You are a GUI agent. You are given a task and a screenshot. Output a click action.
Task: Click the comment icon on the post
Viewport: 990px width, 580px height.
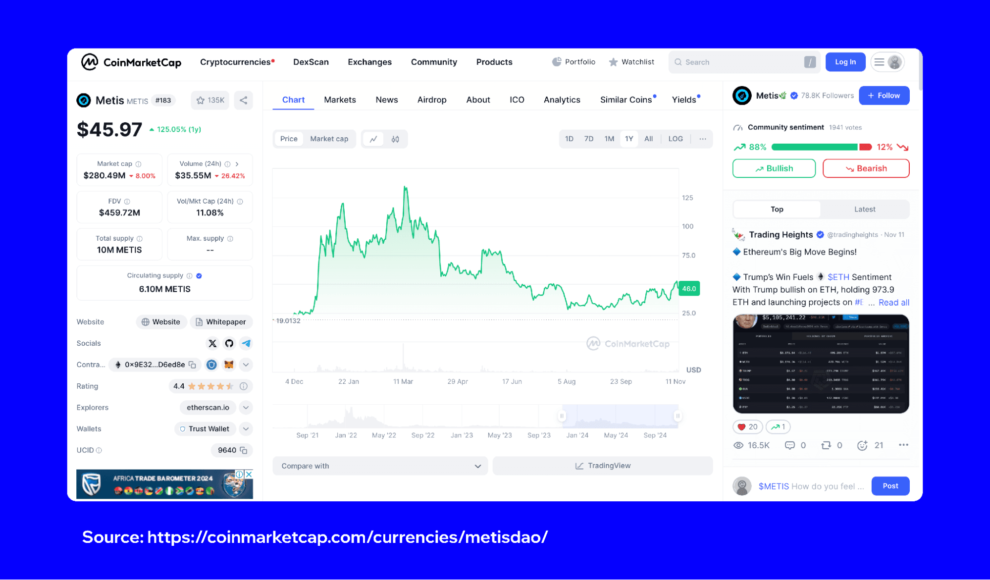tap(790, 445)
